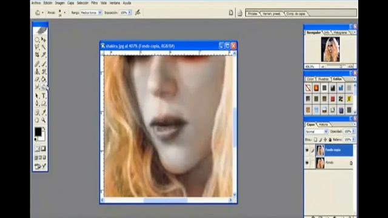Select the Pen tool
This screenshot has width=388, height=218.
(37, 104)
